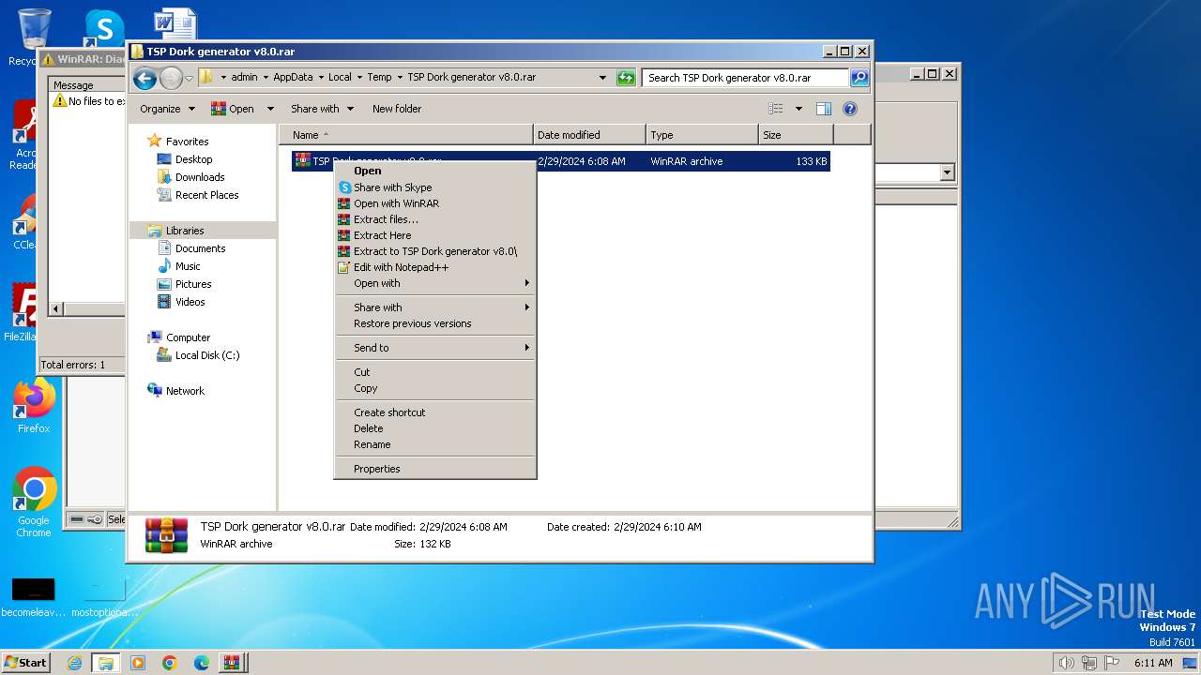
Task: Open the Explorer help icon
Action: (850, 109)
